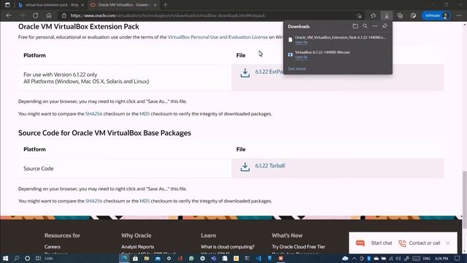Open Analyst Reports footer link
Screen dimensions: 467x263
click(x=138, y=247)
